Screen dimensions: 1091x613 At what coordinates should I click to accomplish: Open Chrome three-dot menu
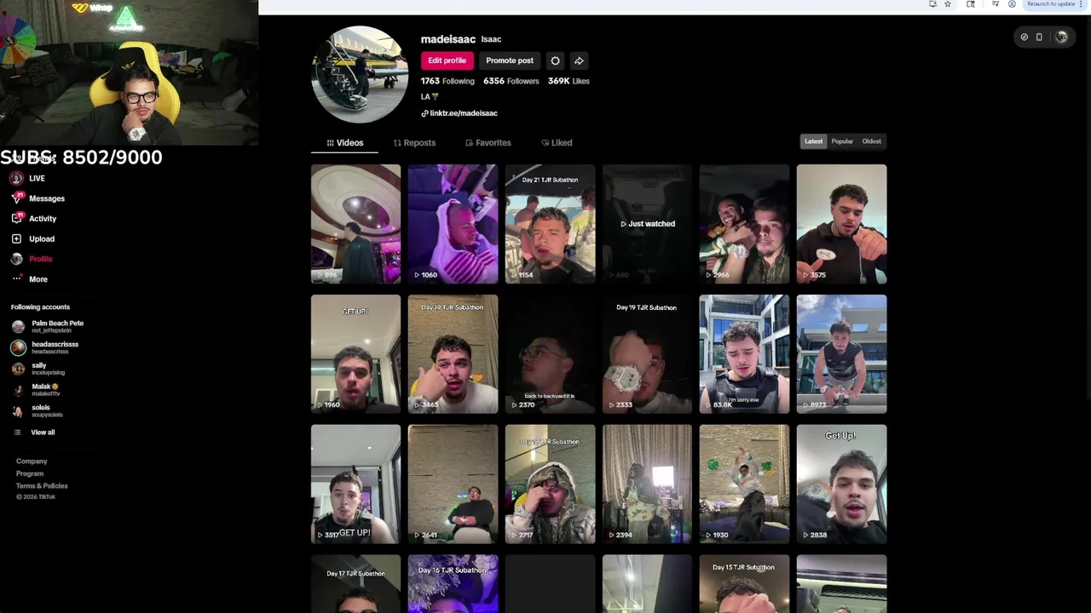(x=1081, y=4)
